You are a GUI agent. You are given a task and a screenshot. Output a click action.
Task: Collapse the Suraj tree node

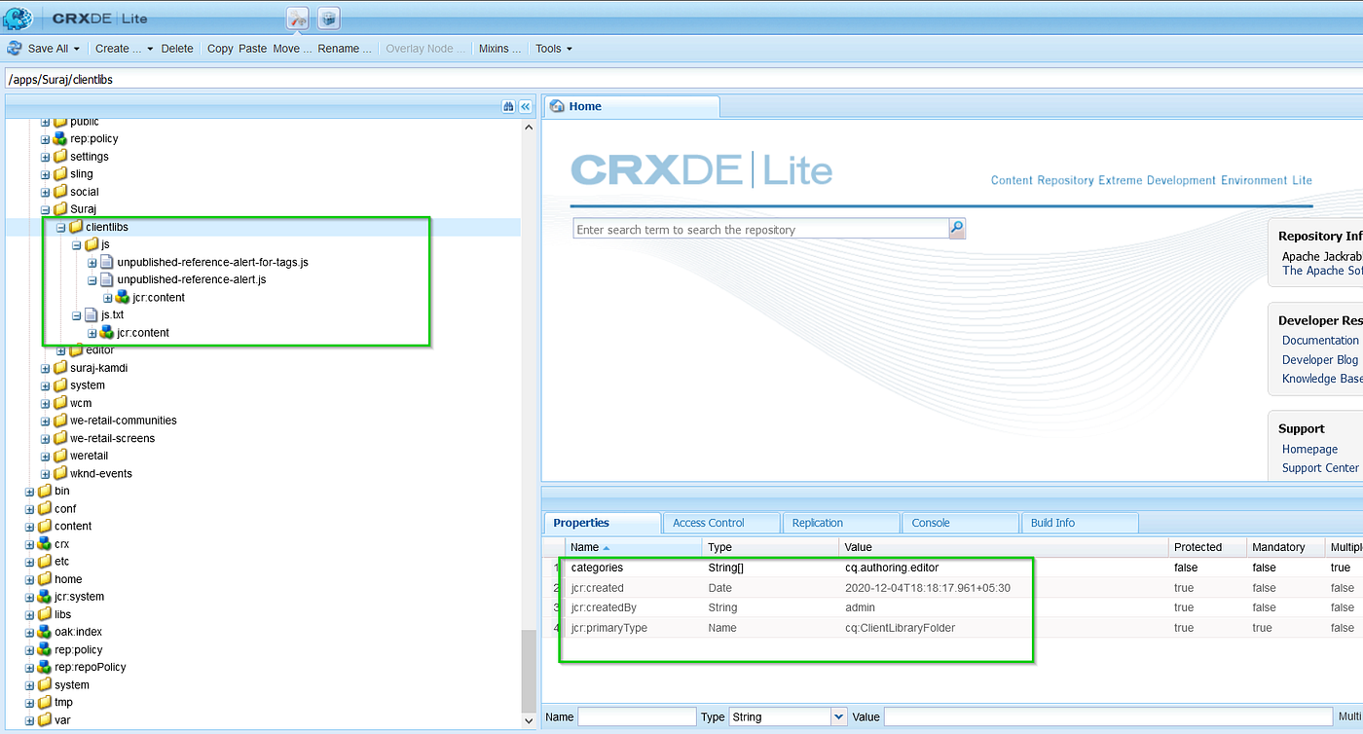(x=45, y=209)
